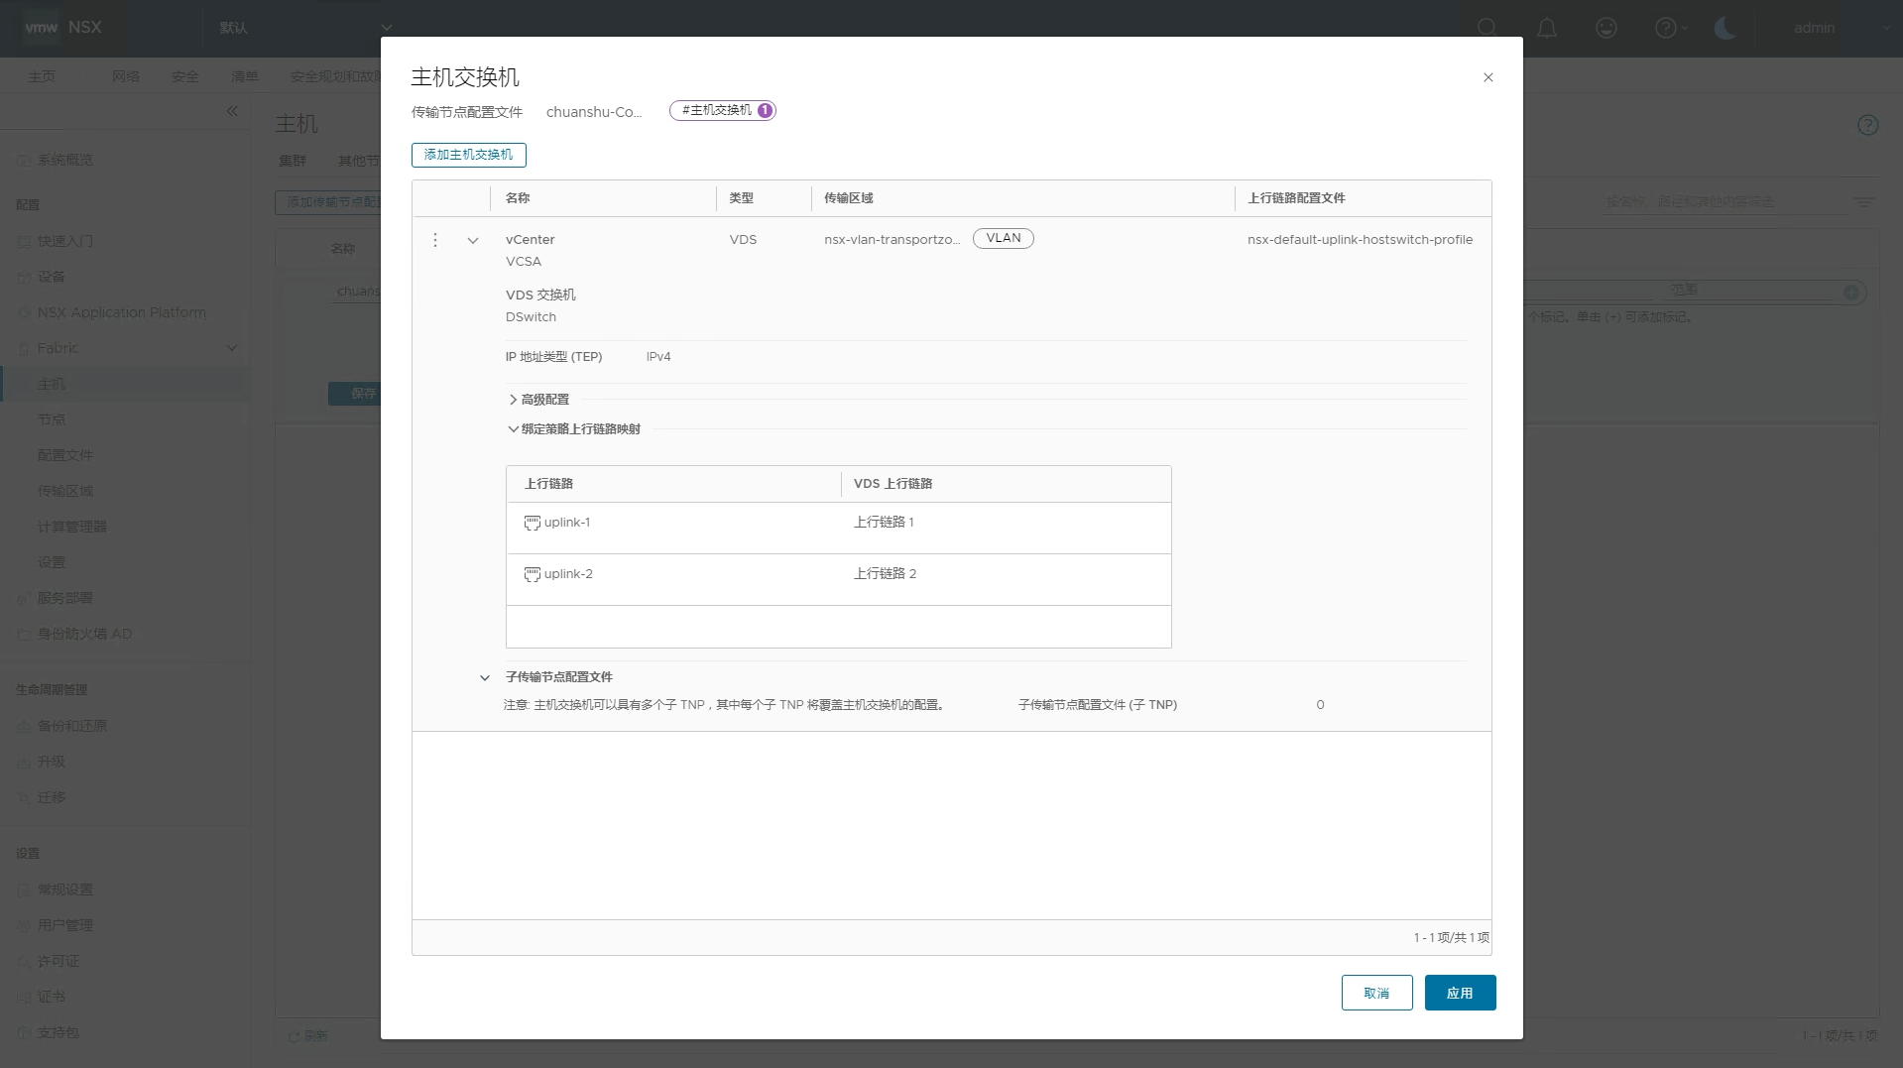Image resolution: width=1903 pixels, height=1068 pixels.
Task: Close the 主机交换机 dialog with X
Action: [x=1487, y=77]
